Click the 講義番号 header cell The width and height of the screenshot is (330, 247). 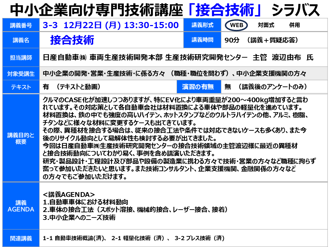(21, 25)
